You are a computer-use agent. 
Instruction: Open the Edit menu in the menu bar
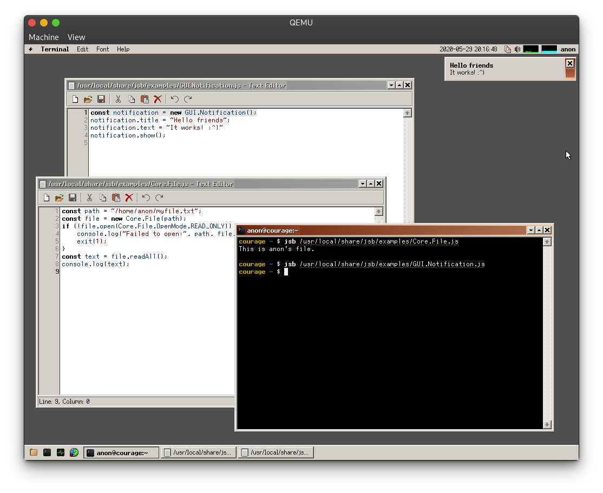pyautogui.click(x=82, y=49)
